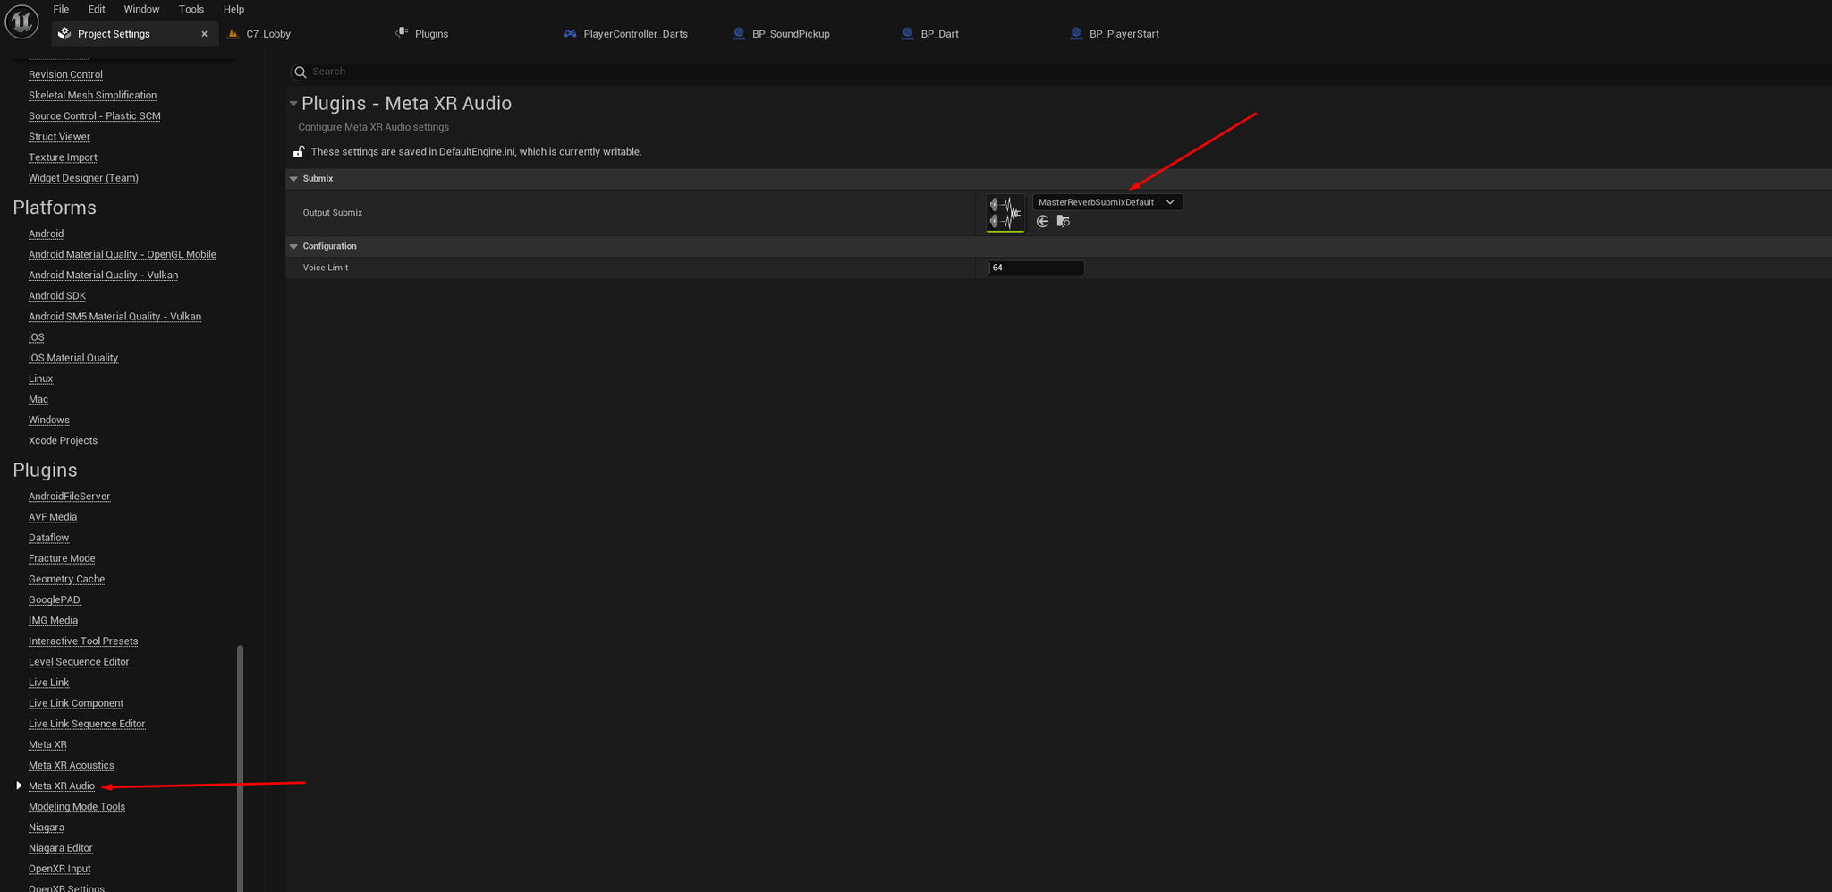Open the Window menu

pyautogui.click(x=141, y=9)
